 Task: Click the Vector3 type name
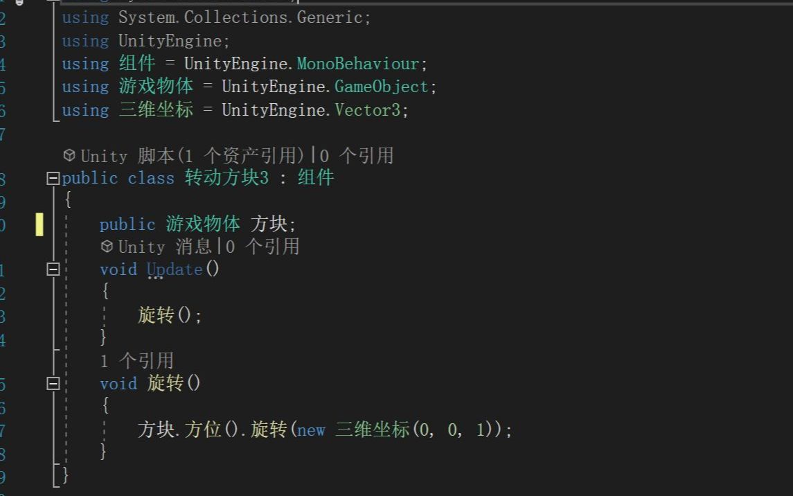tap(367, 110)
